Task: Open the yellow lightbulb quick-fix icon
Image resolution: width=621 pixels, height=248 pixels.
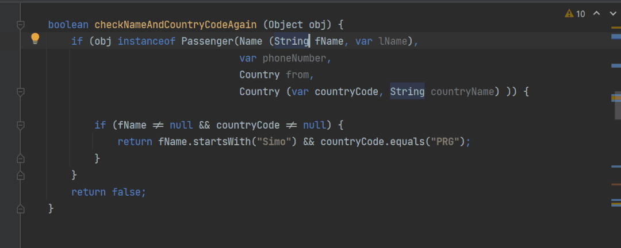Action: coord(35,38)
